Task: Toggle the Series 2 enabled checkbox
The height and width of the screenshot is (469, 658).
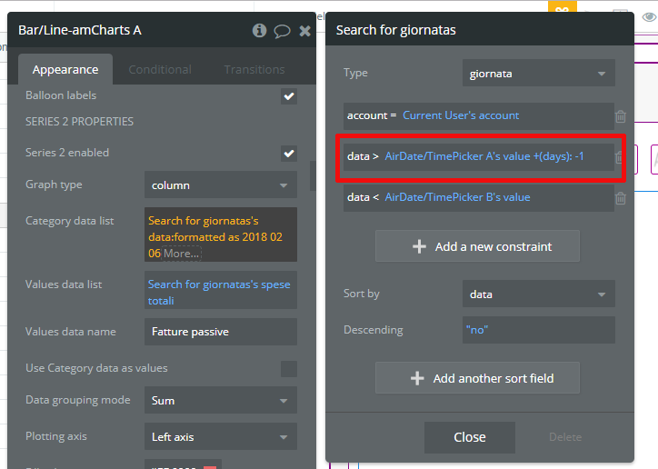Action: click(289, 153)
